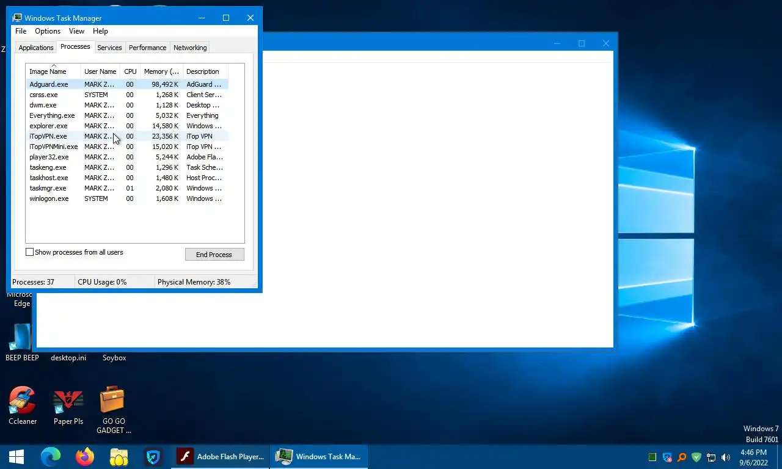
Task: Open the Options menu in Task Manager
Action: tap(48, 31)
